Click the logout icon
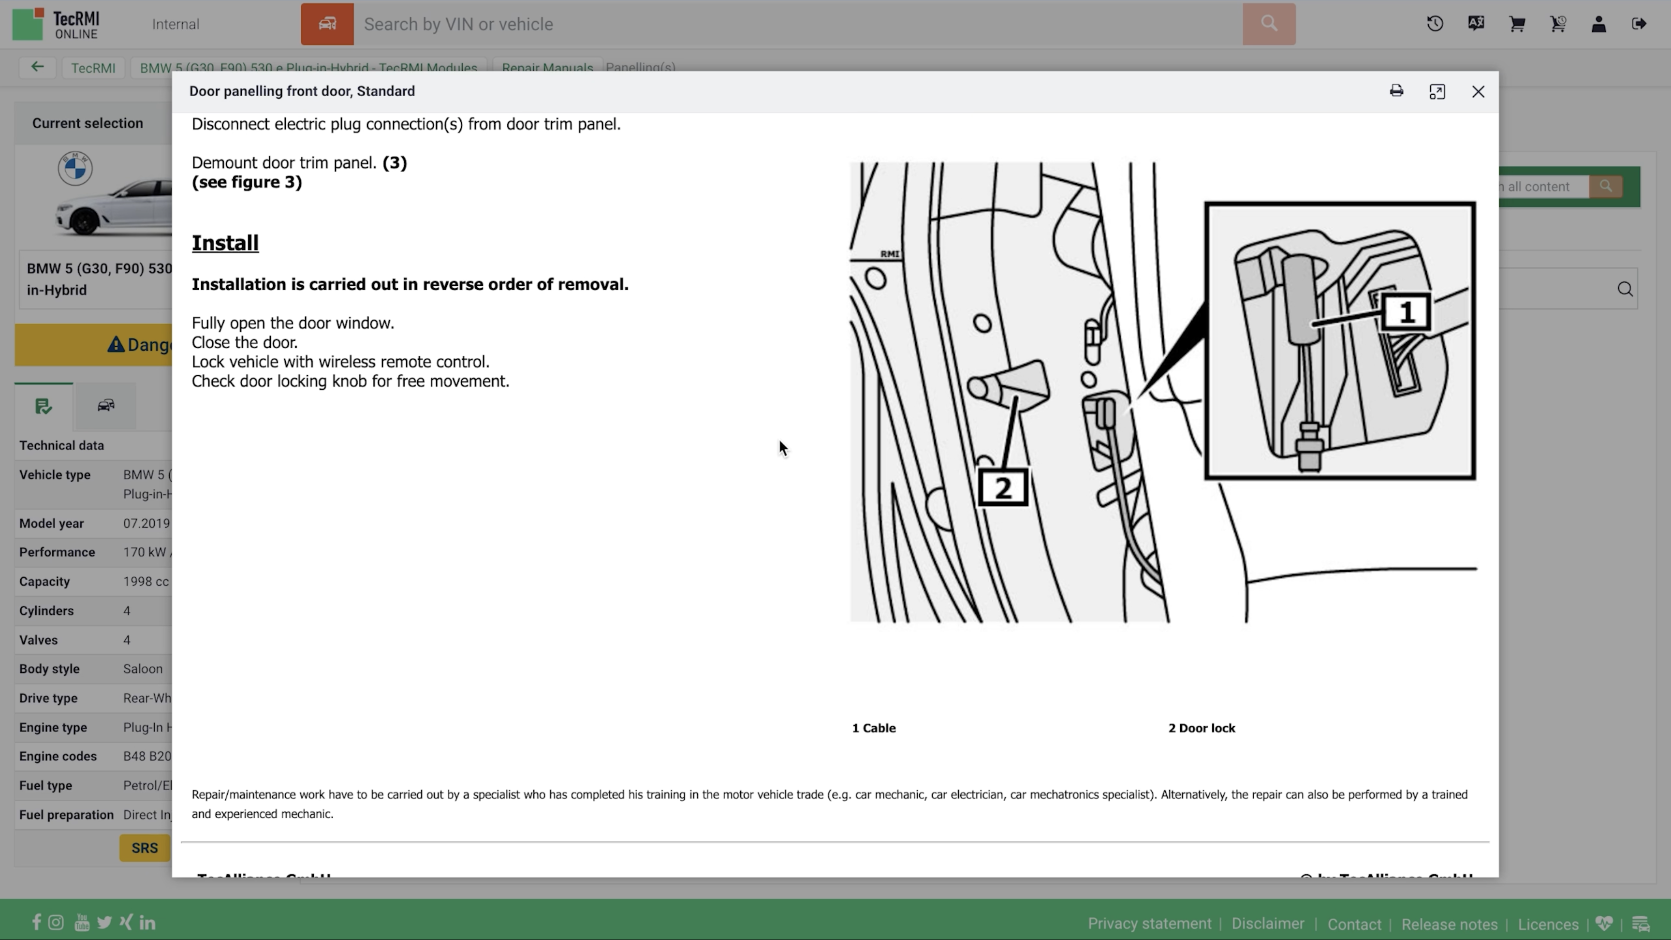1671x940 pixels. (x=1639, y=24)
